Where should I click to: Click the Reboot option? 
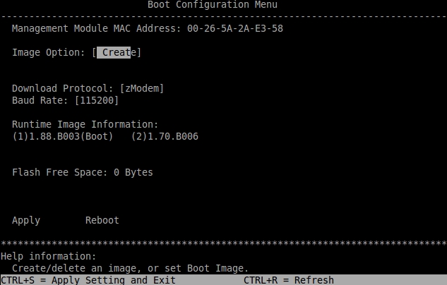click(102, 220)
